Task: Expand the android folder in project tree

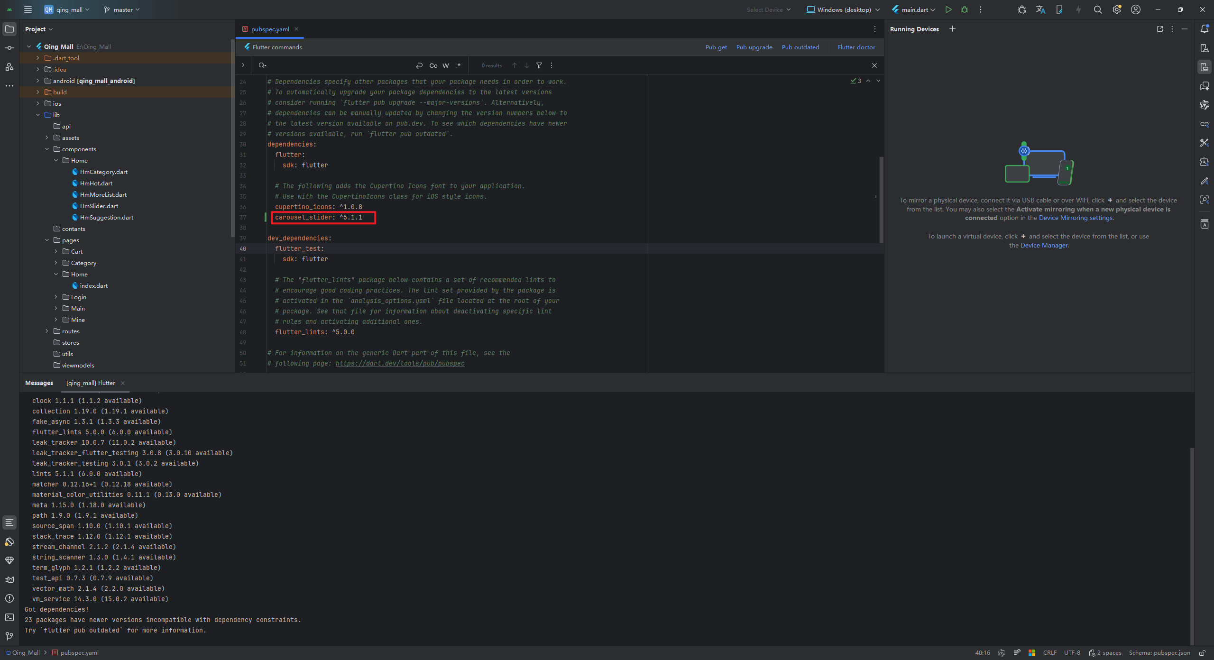Action: point(38,81)
